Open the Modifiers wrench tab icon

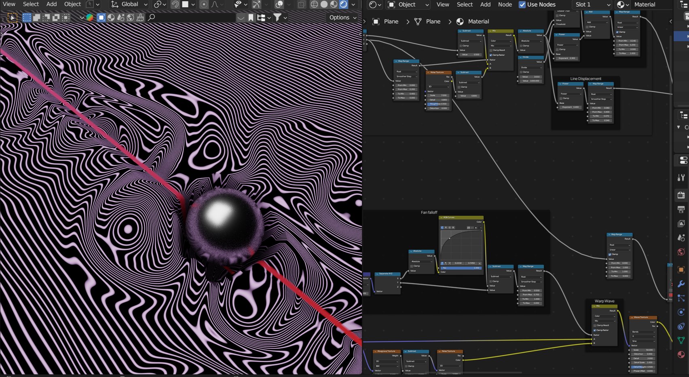(681, 284)
